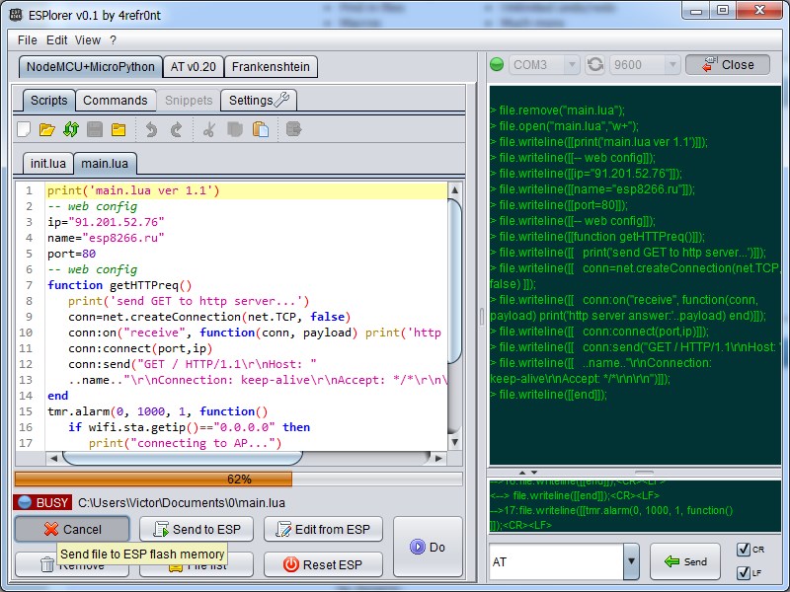790x592 pixels.
Task: Cancel the file upload
Action: 72,530
